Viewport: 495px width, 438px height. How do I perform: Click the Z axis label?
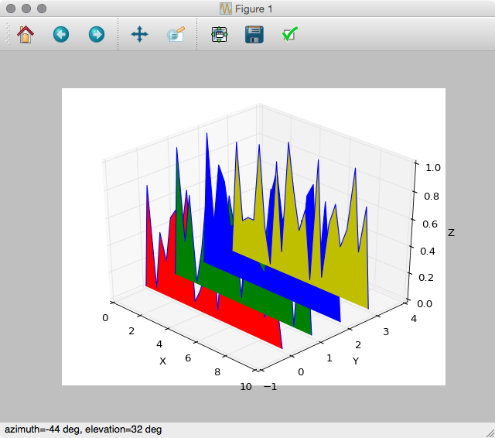point(451,233)
